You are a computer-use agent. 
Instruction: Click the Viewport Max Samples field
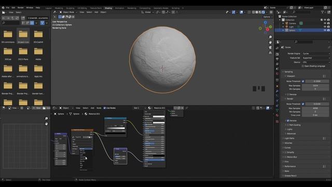(315, 85)
